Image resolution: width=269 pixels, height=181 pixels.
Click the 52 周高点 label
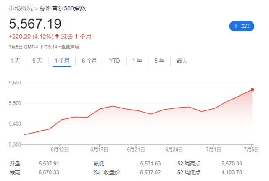(189, 163)
